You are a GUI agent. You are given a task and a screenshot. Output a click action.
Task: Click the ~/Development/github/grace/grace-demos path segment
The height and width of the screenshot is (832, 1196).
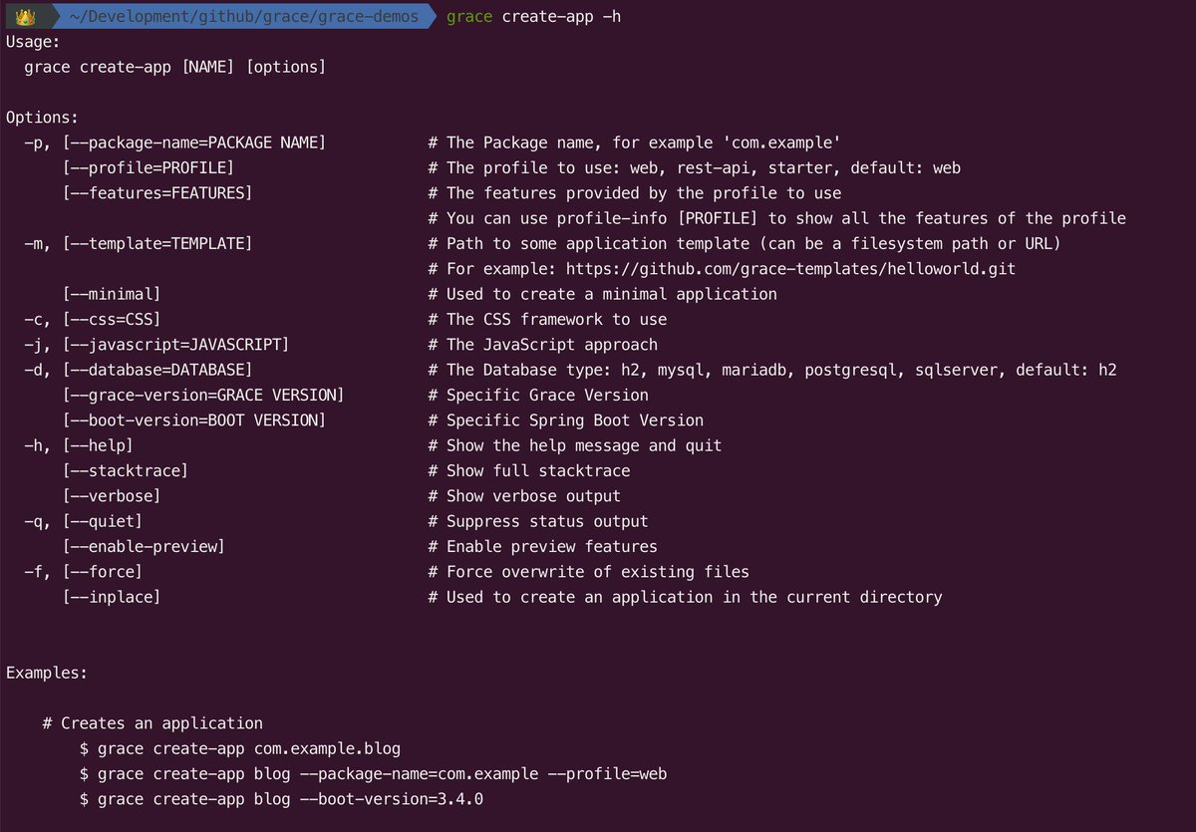[x=244, y=17]
